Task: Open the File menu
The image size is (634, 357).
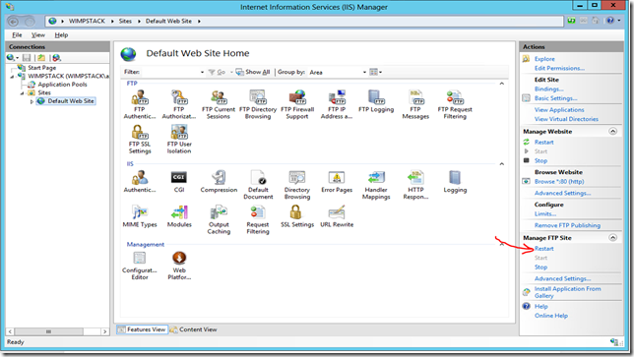Action: (x=17, y=35)
